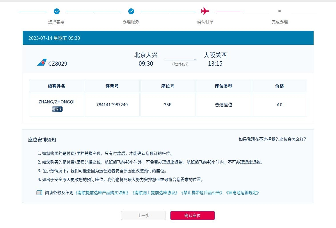Select the 选择客票 step label
This screenshot has height=228, width=336.
[x=56, y=22]
